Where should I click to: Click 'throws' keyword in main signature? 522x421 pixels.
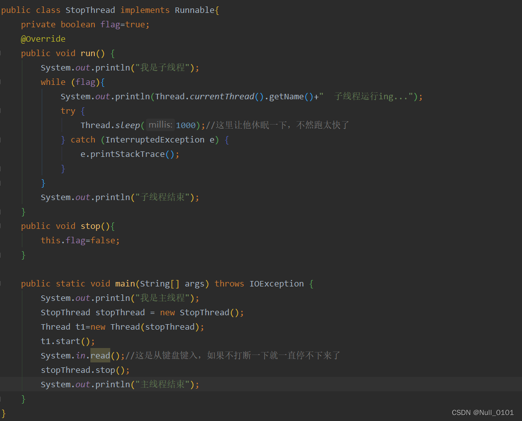[229, 283]
